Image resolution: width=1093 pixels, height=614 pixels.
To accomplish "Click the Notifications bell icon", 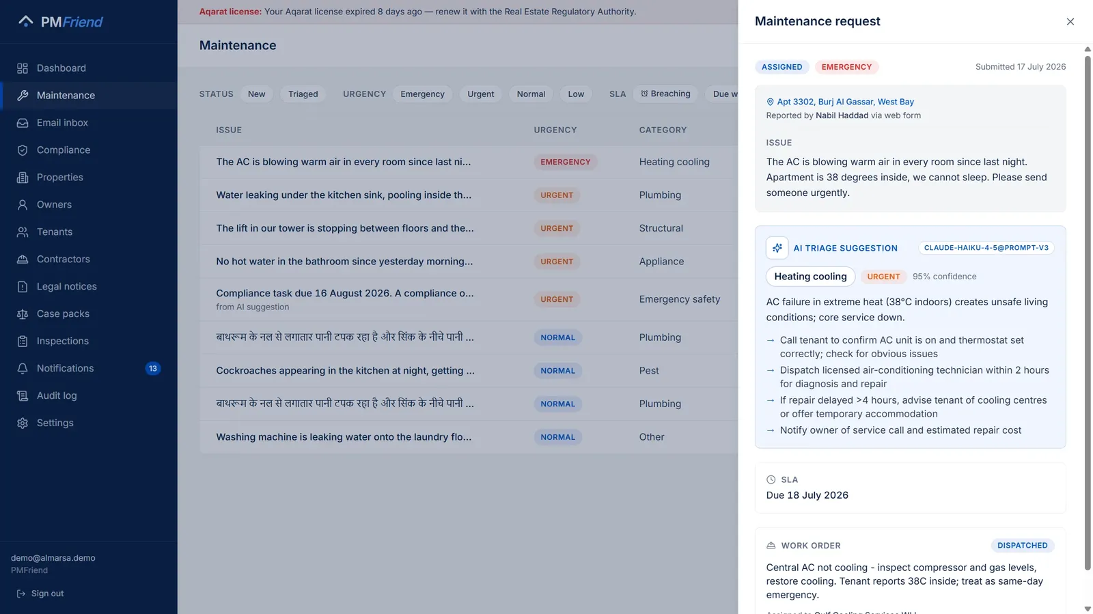I will 23,369.
